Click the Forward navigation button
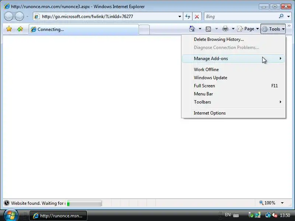Screen dimensions: 295x221 click(19, 16)
